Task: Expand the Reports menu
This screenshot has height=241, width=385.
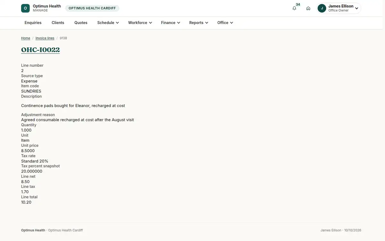Action: (199, 23)
